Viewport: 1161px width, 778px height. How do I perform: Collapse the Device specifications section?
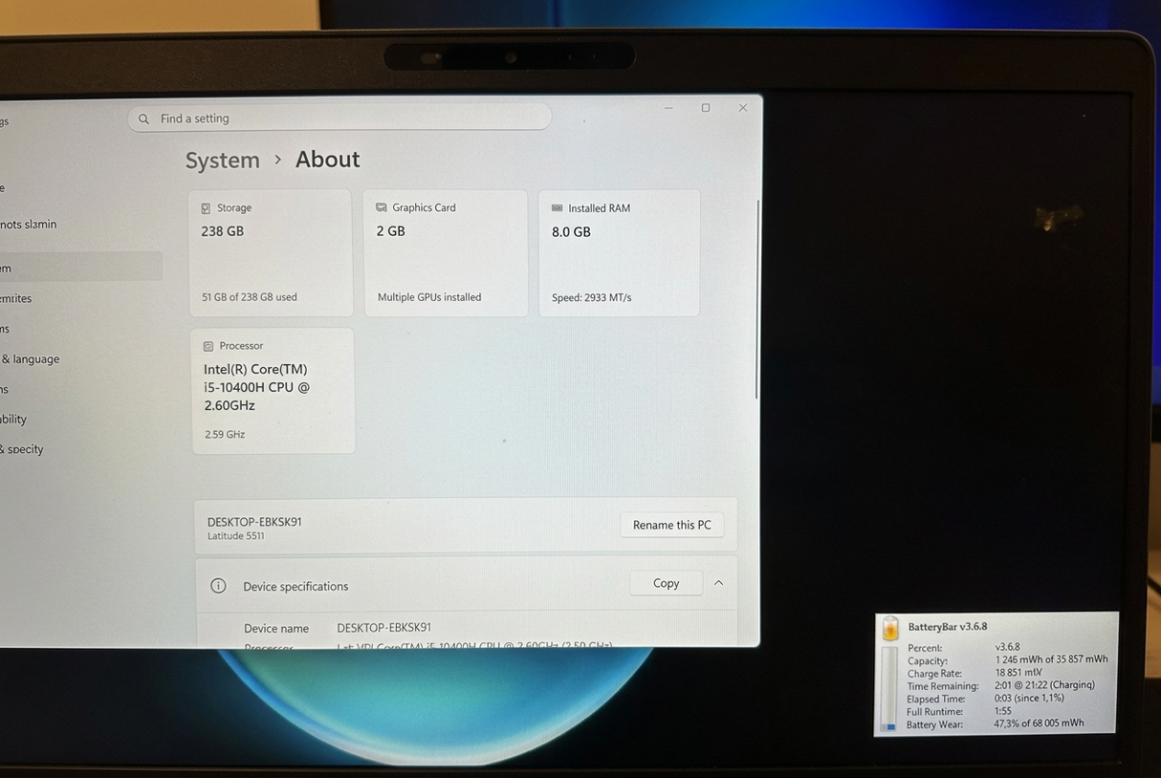tap(718, 583)
